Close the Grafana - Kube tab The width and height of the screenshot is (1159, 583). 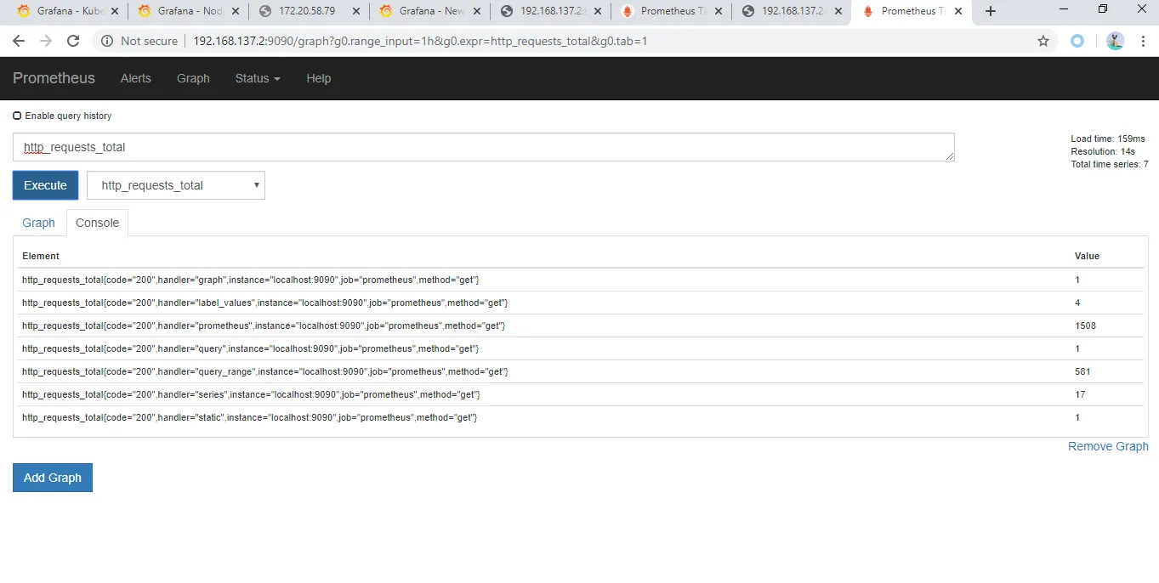(x=114, y=11)
